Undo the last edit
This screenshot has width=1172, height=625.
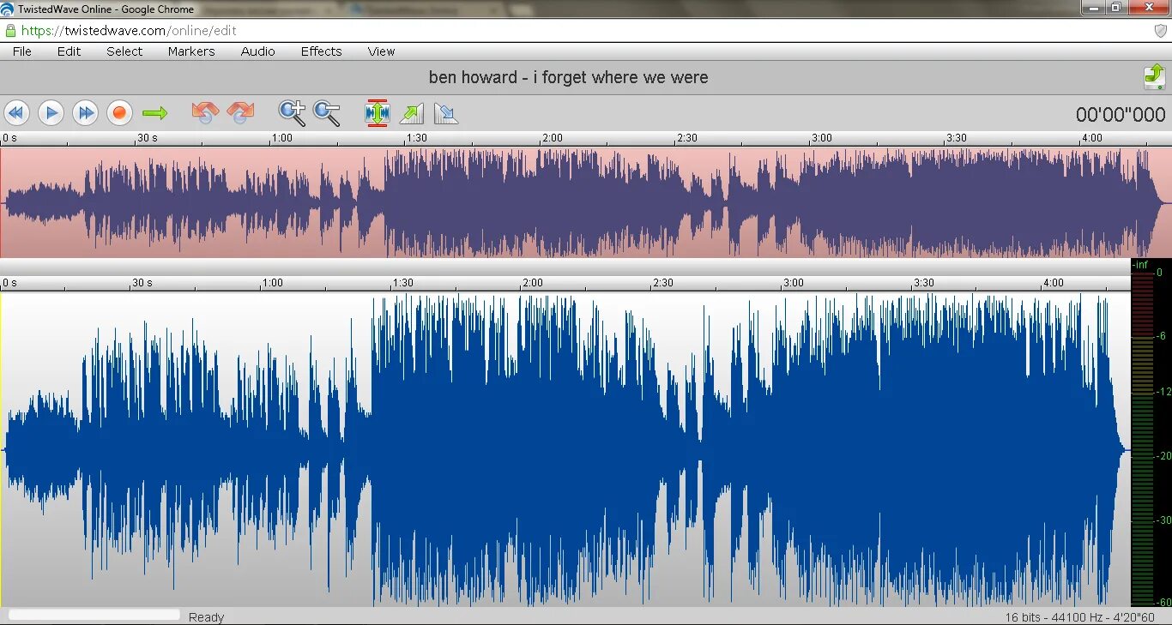205,112
